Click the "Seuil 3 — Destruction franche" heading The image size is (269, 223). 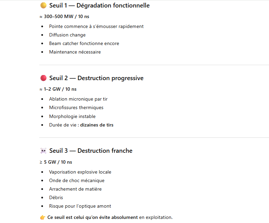[91, 151]
